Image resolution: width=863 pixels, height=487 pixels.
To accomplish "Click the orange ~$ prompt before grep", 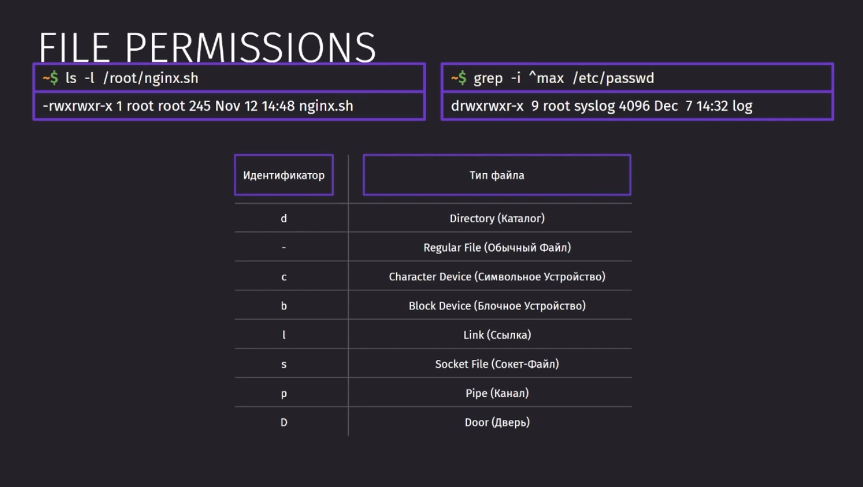I will tap(458, 78).
